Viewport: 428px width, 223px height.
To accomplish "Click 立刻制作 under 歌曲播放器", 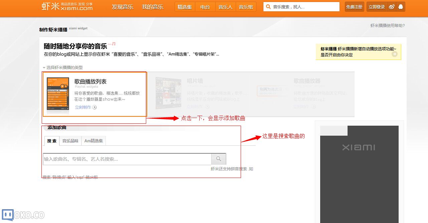I will pyautogui.click(x=302, y=107).
